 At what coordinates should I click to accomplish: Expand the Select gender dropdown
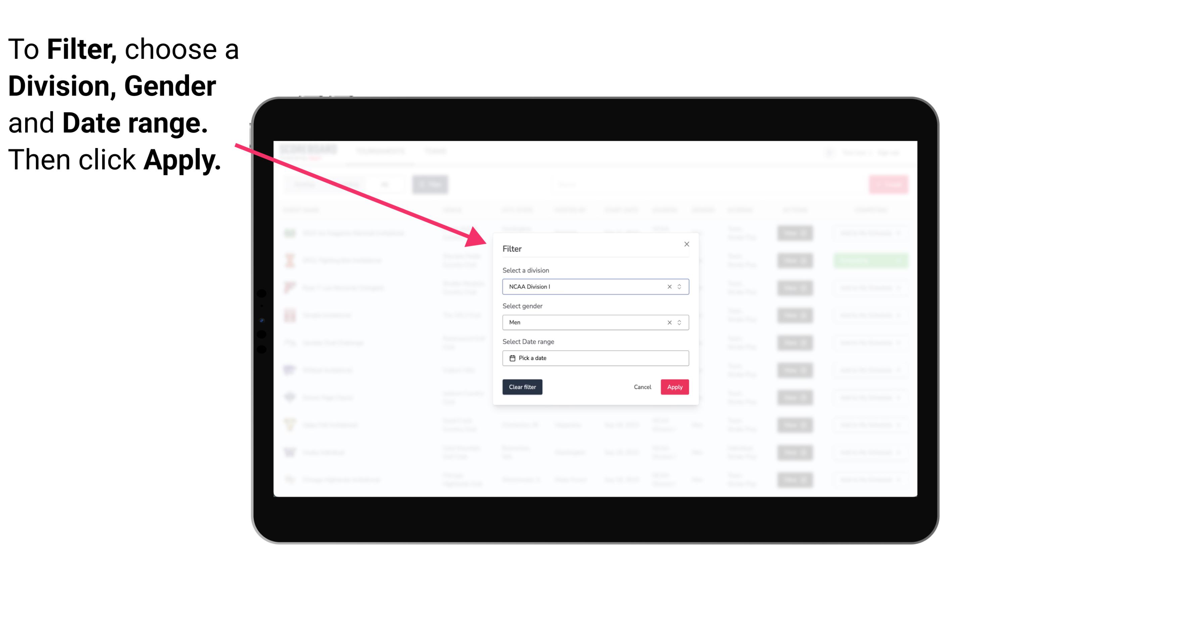coord(680,322)
